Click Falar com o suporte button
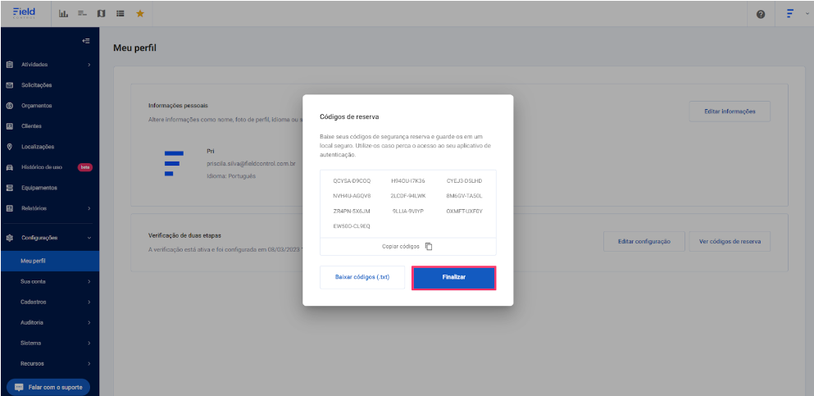 (x=48, y=387)
